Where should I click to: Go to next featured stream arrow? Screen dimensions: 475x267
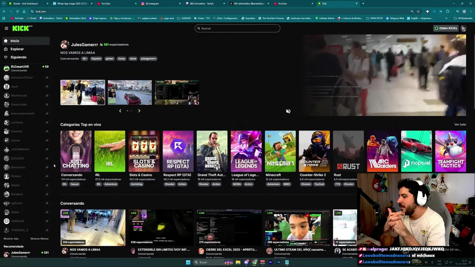pos(139,111)
